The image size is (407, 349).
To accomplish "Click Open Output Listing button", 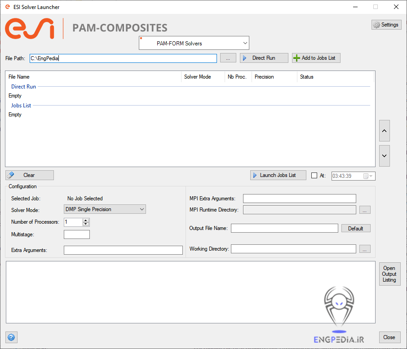I will [x=389, y=274].
